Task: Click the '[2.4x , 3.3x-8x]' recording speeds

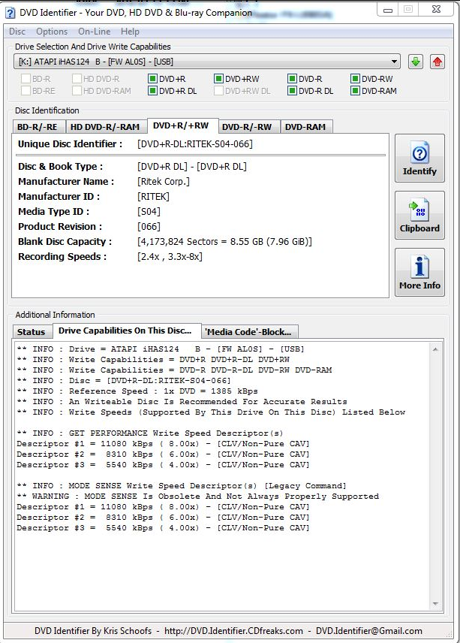Action: point(170,257)
